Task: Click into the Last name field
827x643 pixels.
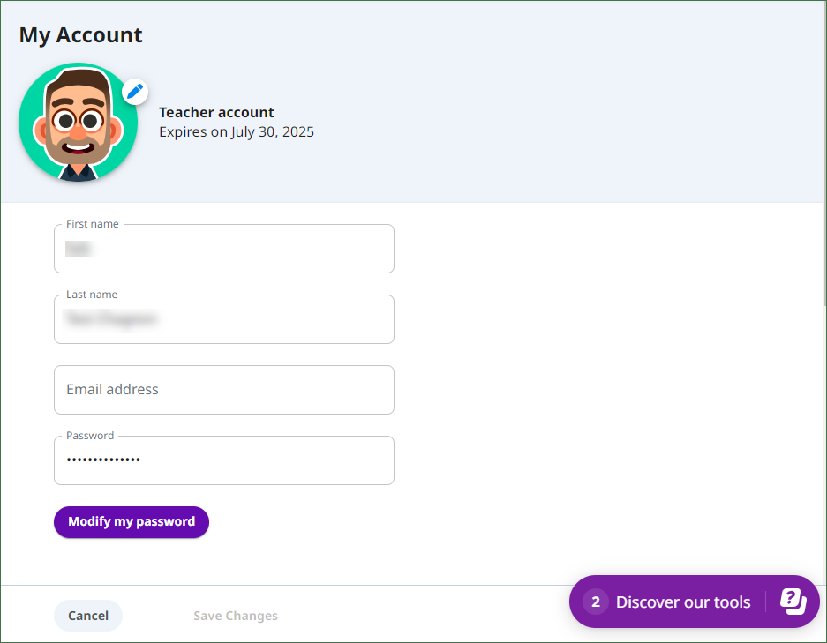Action: point(224,319)
